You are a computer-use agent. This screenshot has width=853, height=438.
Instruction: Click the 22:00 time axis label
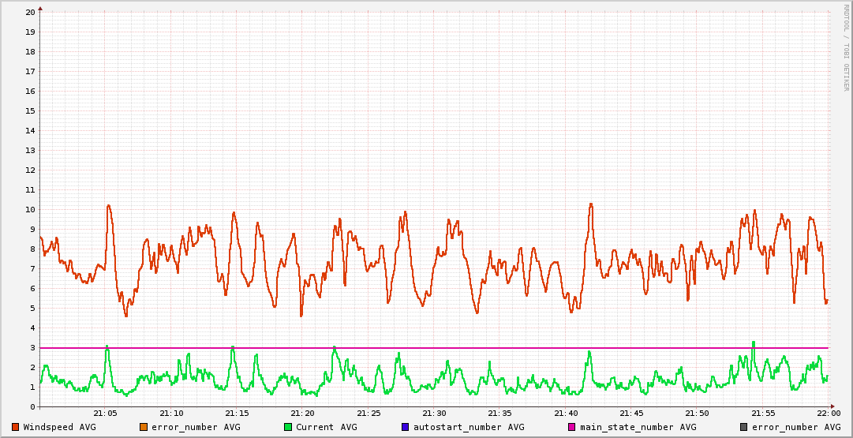click(828, 414)
